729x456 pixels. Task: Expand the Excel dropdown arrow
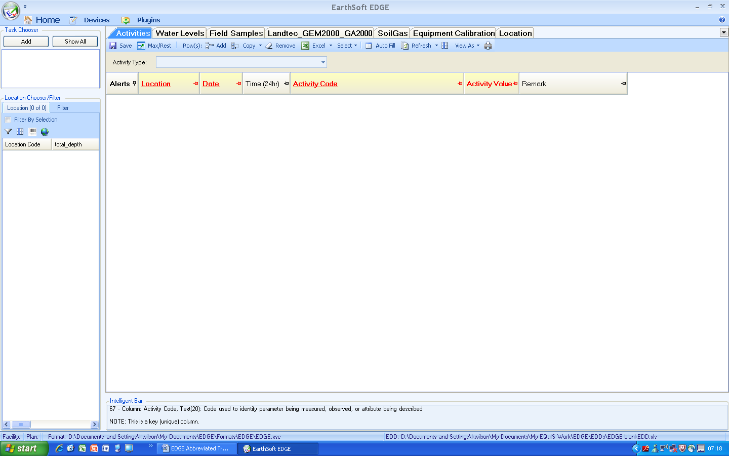coord(331,46)
